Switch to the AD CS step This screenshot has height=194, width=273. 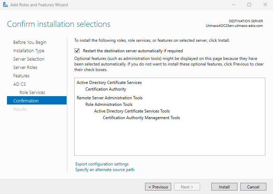coord(20,84)
